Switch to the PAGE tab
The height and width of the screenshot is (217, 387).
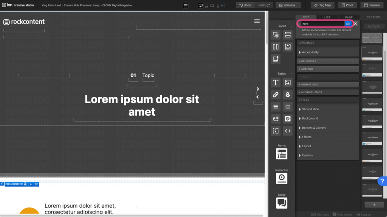pyautogui.click(x=349, y=17)
